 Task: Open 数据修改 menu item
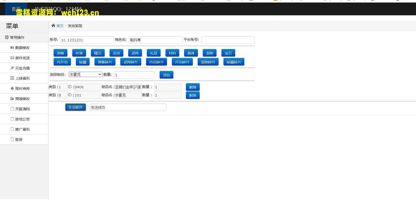tap(24, 47)
